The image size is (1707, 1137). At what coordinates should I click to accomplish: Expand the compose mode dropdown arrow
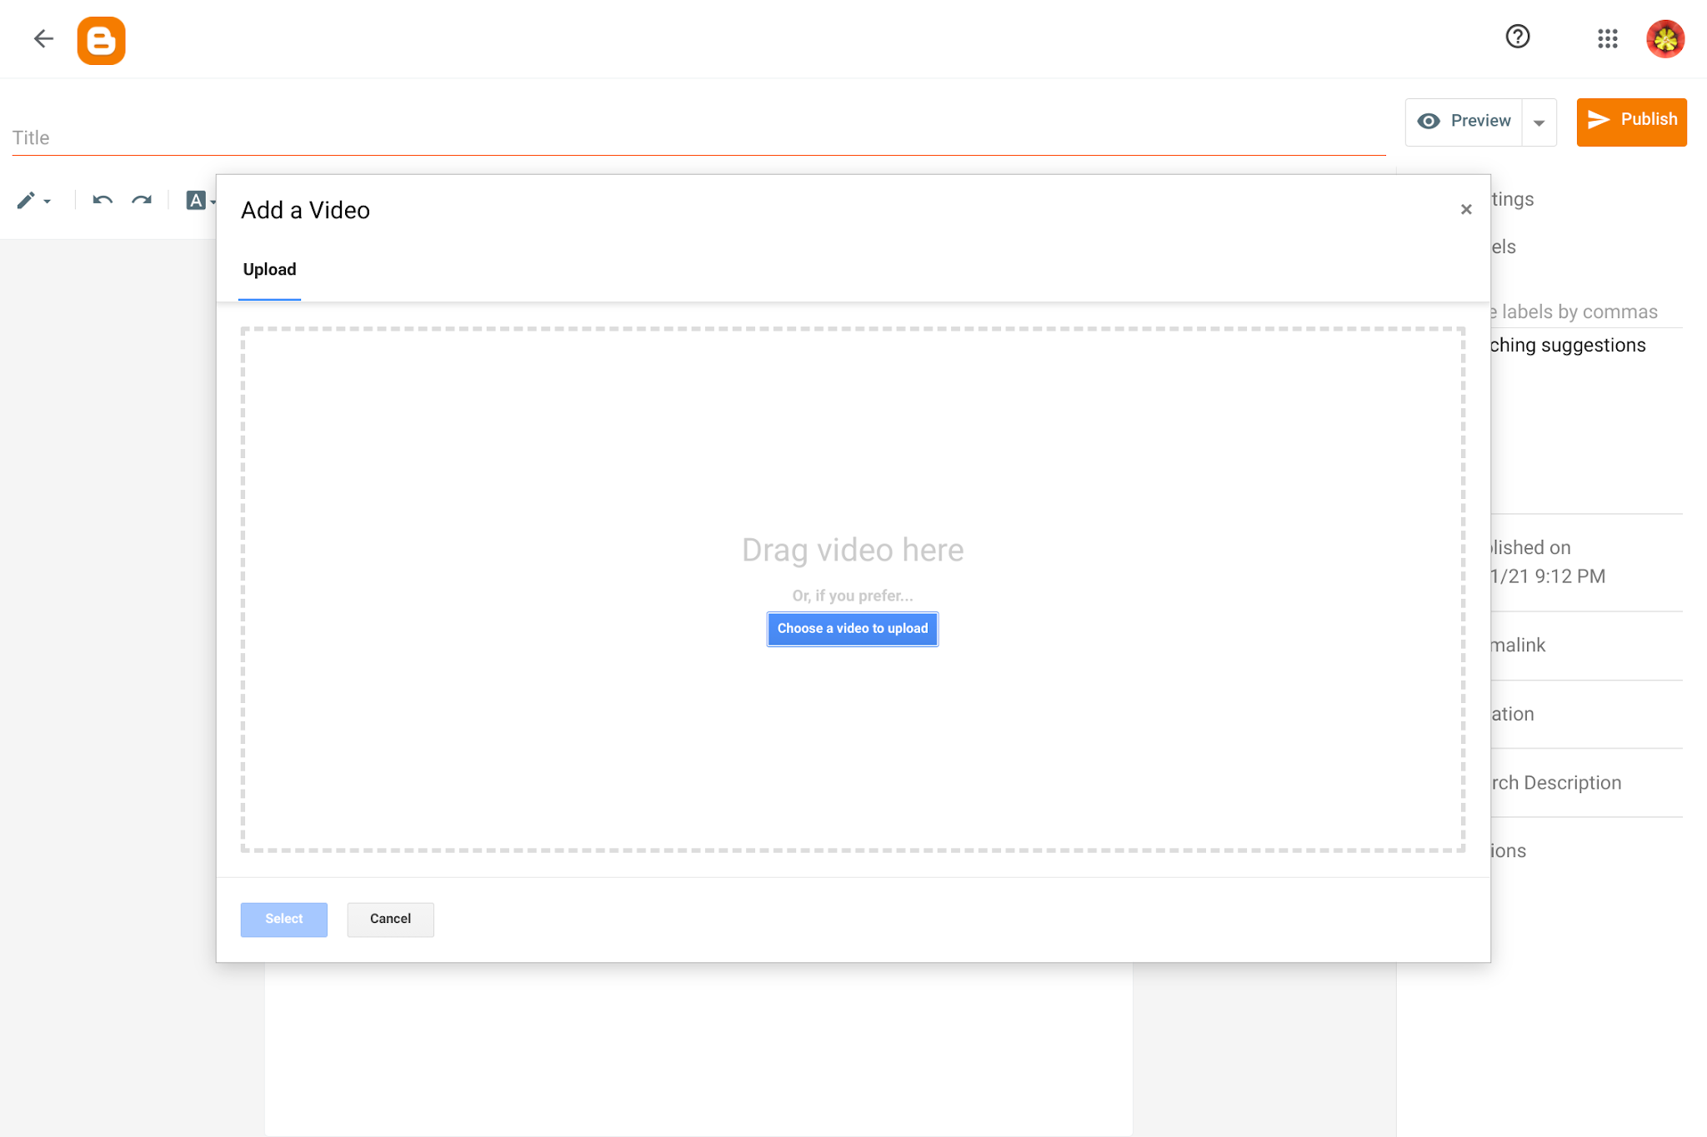tap(48, 202)
